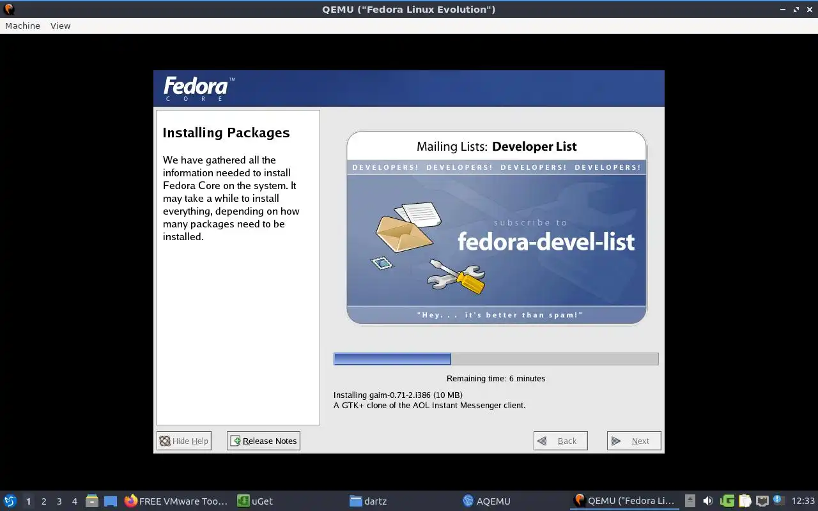Open the Release Notes

pyautogui.click(x=263, y=441)
